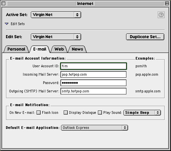Click the Password field
171x151 pixels.
click(x=94, y=83)
